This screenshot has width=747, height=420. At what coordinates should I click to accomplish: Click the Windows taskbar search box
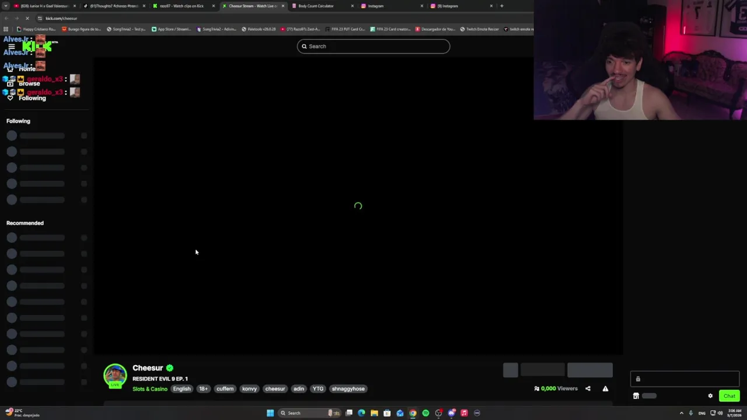309,413
